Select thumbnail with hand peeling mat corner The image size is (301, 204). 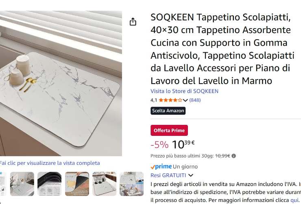click(x=77, y=184)
